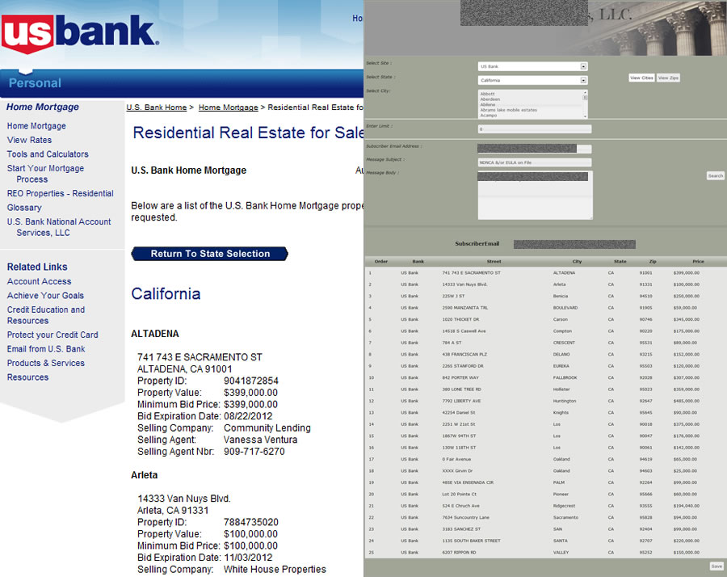Open Email from U.S. Bank link
This screenshot has width=727, height=577.
point(46,349)
